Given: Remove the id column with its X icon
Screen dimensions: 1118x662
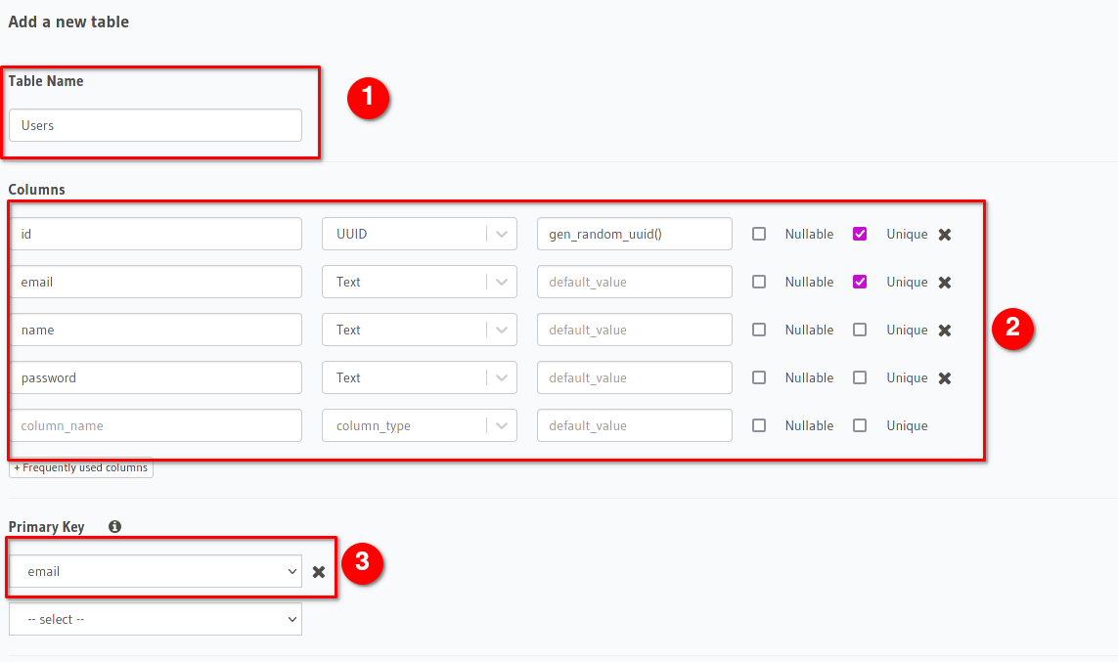Looking at the screenshot, I should pyautogui.click(x=945, y=235).
